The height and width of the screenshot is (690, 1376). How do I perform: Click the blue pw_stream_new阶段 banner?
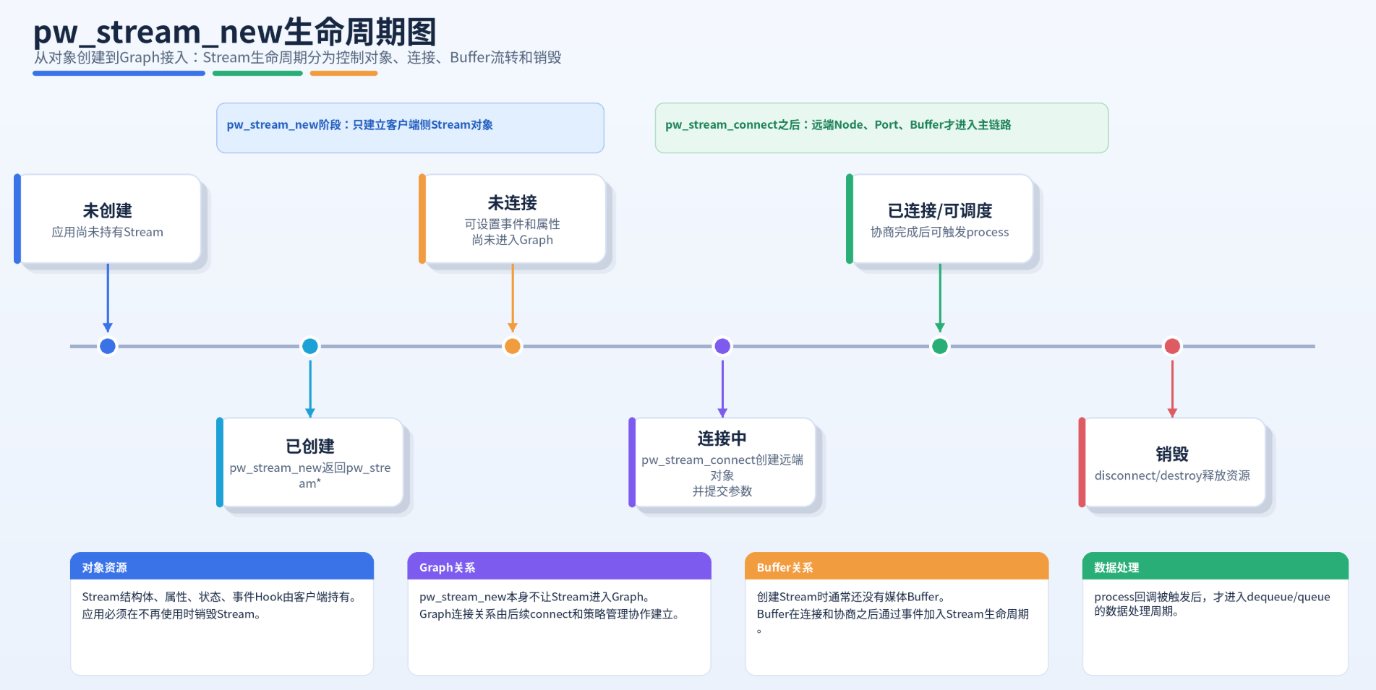click(x=410, y=128)
